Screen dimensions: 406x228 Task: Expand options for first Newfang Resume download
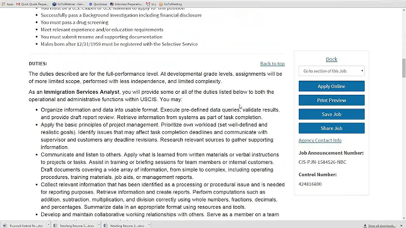point(99,225)
